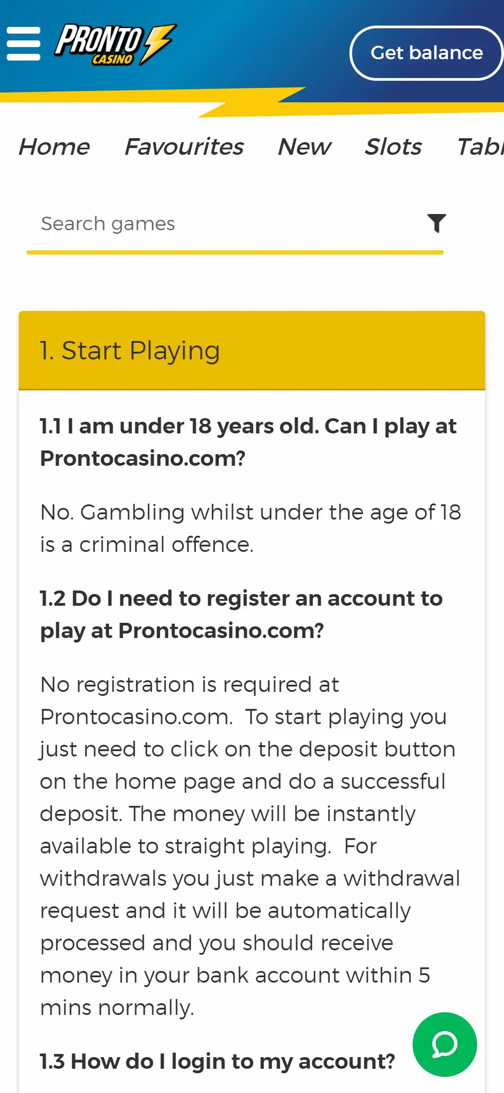This screenshot has width=504, height=1093.
Task: Open the game filter funnel icon
Action: click(436, 223)
